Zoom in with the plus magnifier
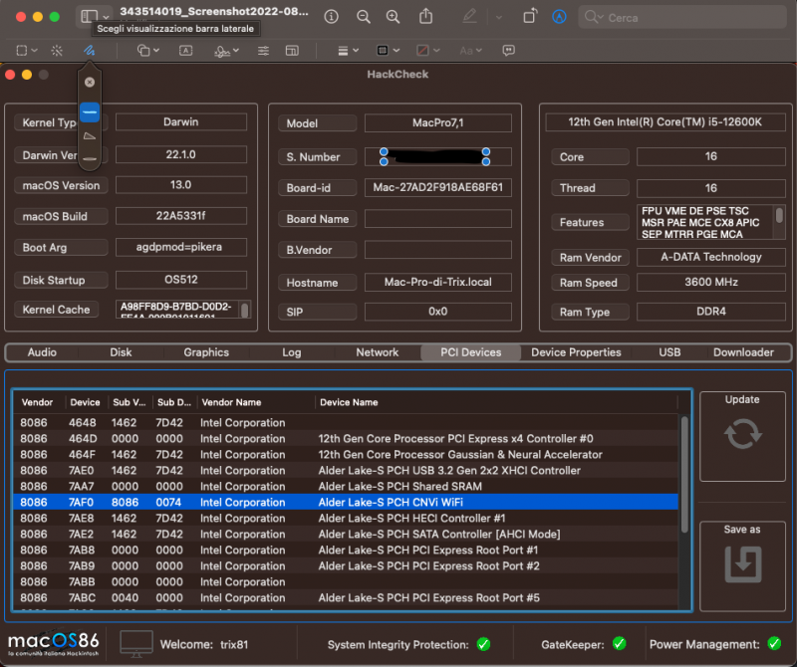 [394, 17]
